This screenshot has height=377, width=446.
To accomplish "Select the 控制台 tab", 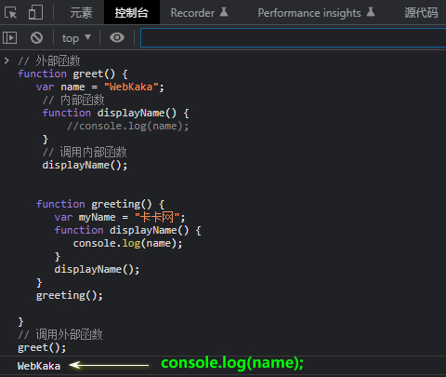I will point(132,13).
